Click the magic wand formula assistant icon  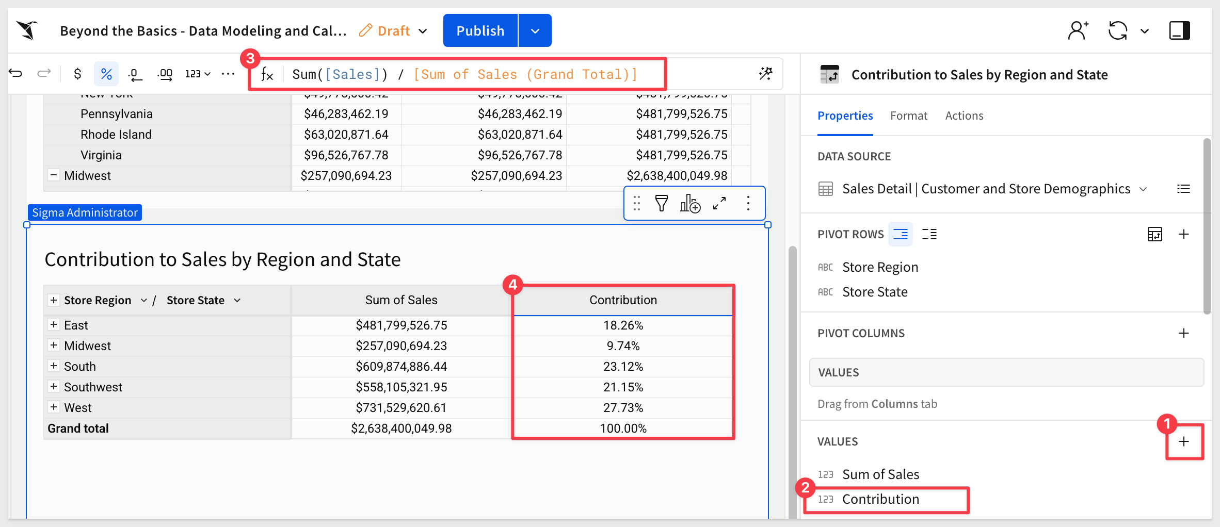(x=766, y=74)
